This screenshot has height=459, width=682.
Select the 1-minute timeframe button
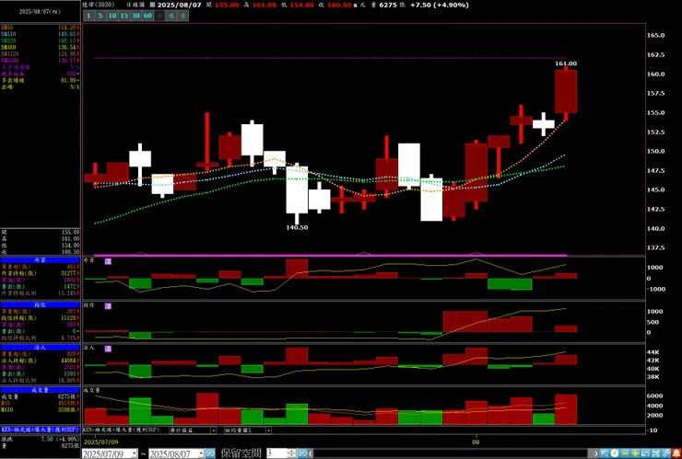pyautogui.click(x=88, y=16)
